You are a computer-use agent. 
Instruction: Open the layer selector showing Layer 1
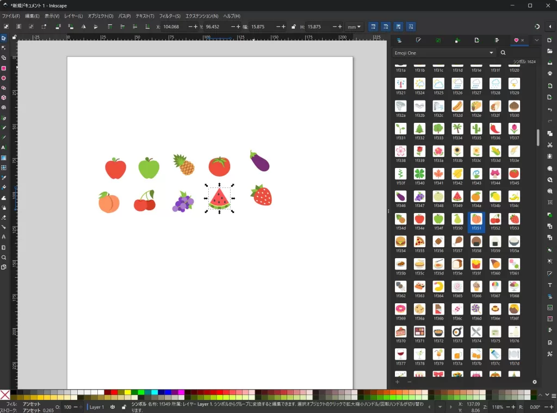coord(96,406)
